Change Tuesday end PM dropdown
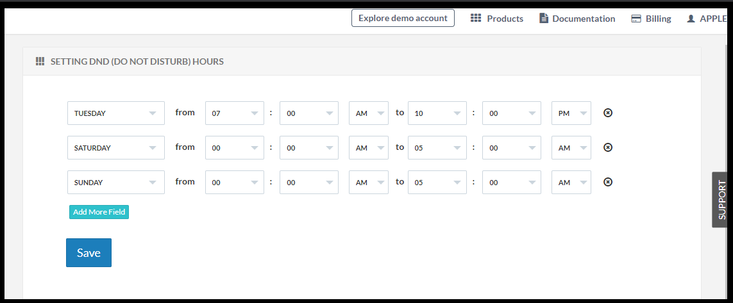This screenshot has width=733, height=303. pyautogui.click(x=571, y=113)
